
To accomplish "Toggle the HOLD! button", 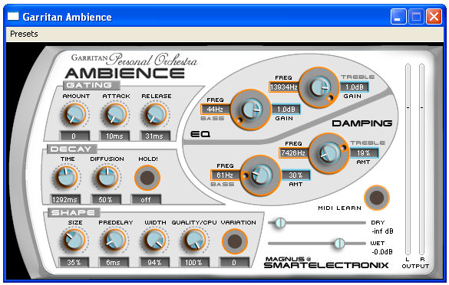I will (x=147, y=178).
